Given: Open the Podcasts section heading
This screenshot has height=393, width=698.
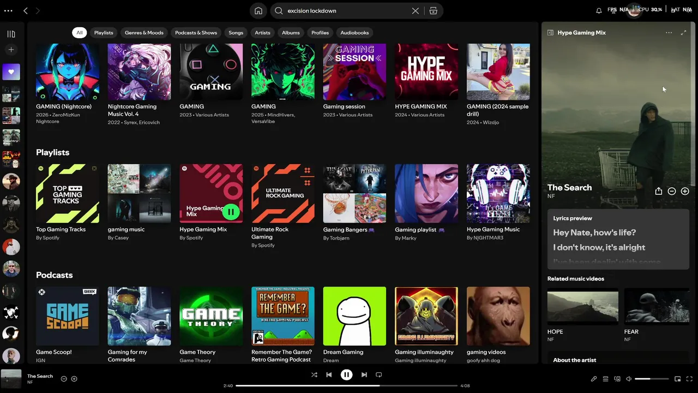Looking at the screenshot, I should pyautogui.click(x=55, y=275).
